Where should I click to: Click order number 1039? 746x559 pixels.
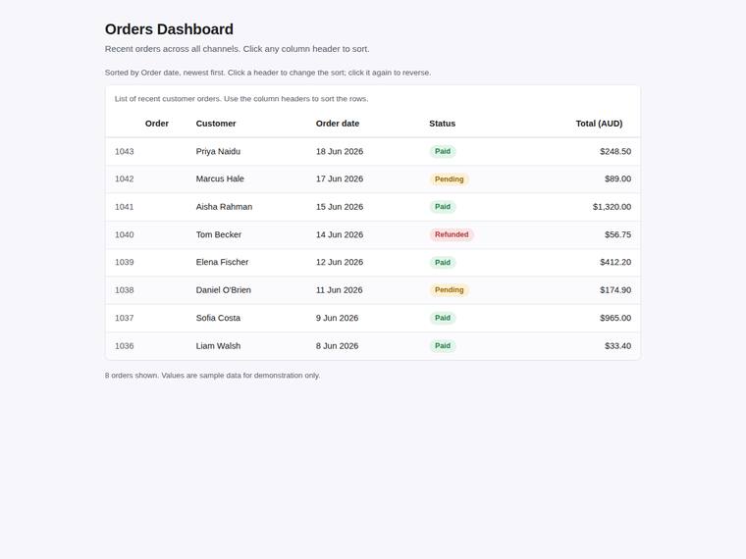(125, 263)
